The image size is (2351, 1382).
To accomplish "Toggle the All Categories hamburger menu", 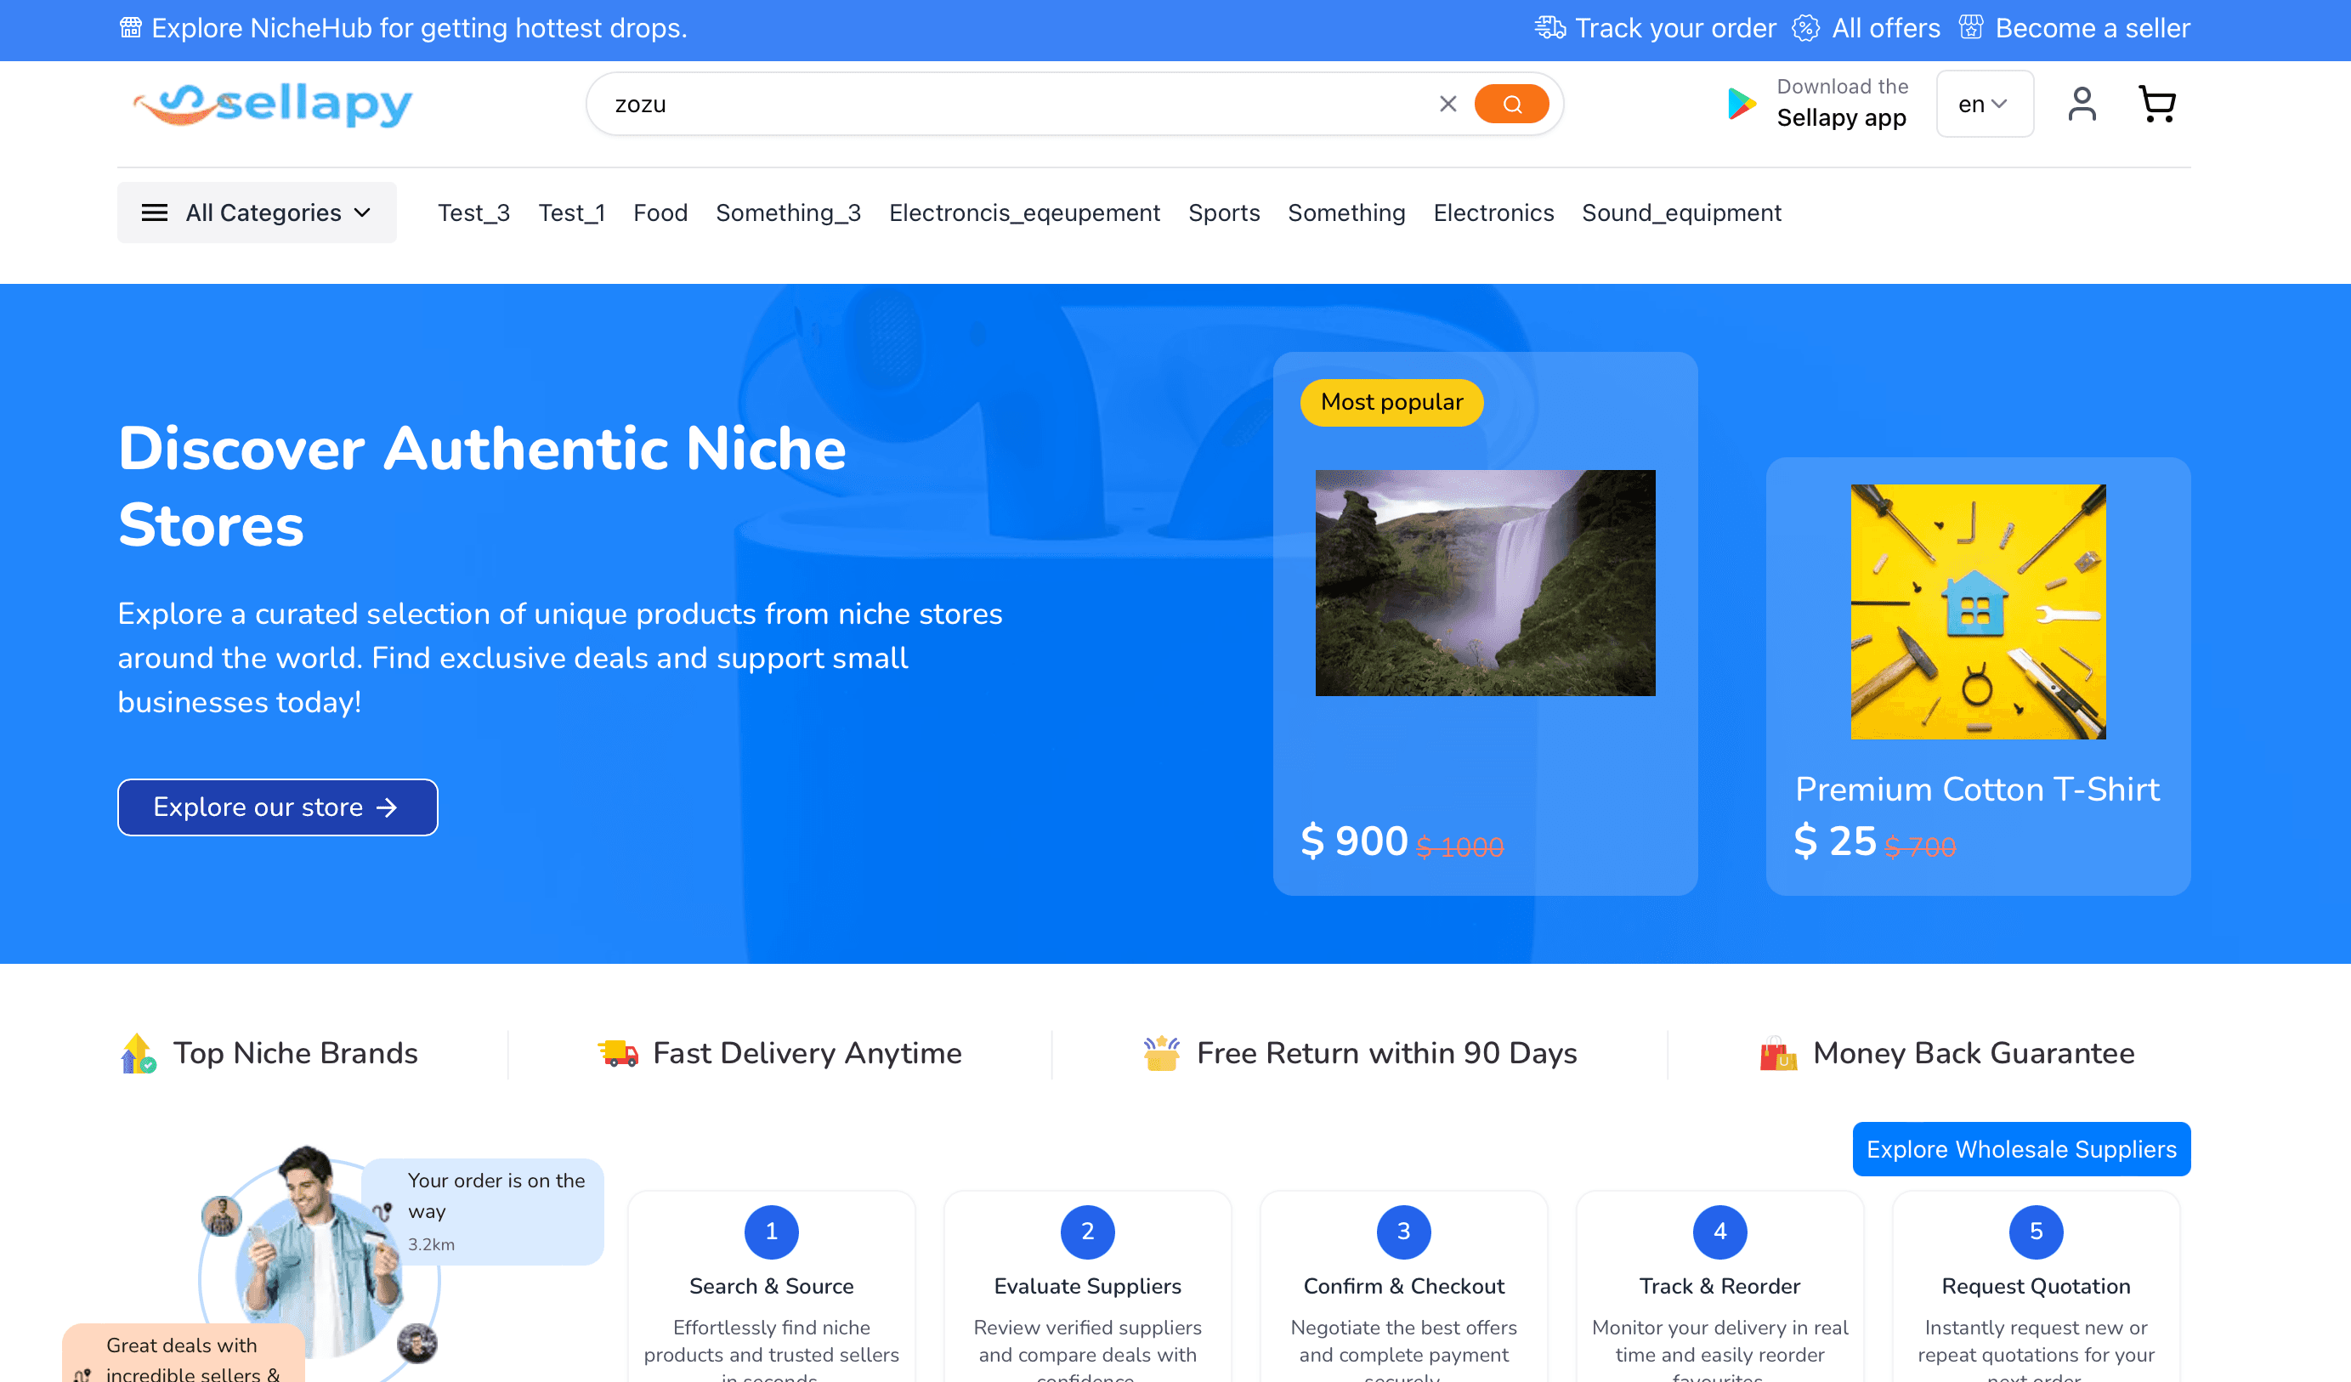I will pyautogui.click(x=154, y=212).
